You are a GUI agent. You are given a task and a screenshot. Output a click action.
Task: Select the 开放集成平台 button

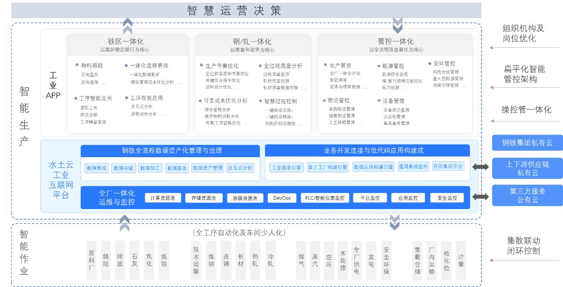coord(448,167)
